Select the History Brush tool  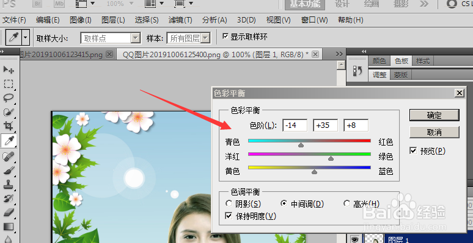click(9, 199)
